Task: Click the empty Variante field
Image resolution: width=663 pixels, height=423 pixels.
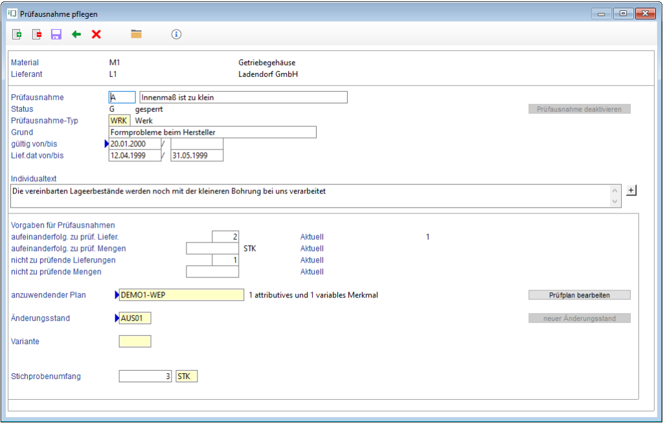Action: coord(135,342)
